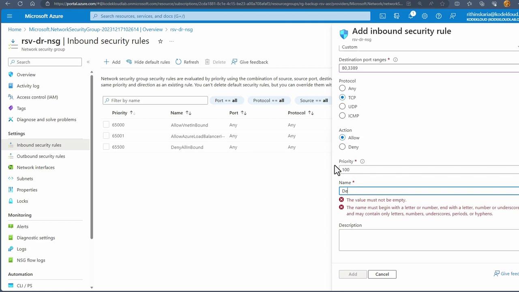Sort the table by Port
The width and height of the screenshot is (519, 292).
[x=238, y=113]
